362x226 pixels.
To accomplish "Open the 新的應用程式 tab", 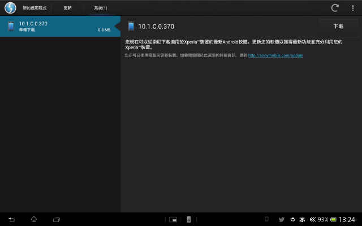I will click(35, 8).
